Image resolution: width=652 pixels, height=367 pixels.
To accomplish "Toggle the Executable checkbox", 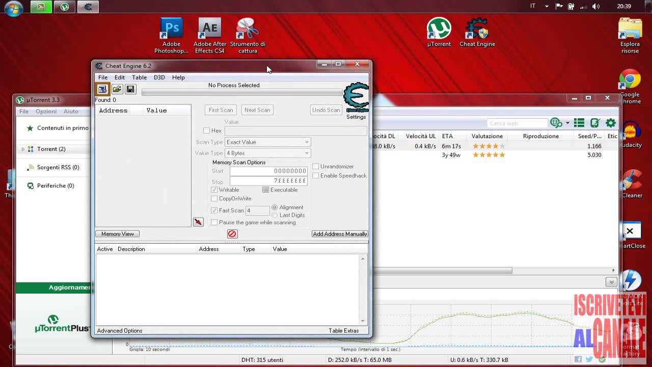I will (266, 190).
